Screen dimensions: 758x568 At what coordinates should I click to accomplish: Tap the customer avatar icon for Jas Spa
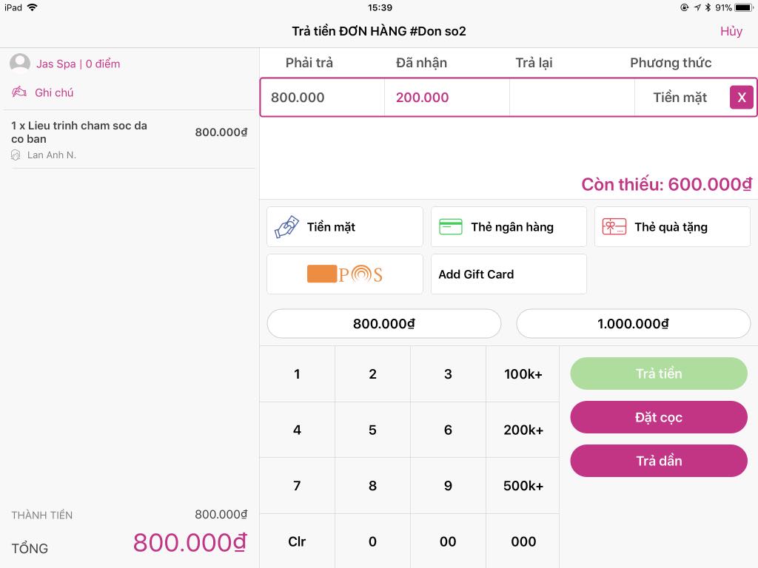click(20, 64)
